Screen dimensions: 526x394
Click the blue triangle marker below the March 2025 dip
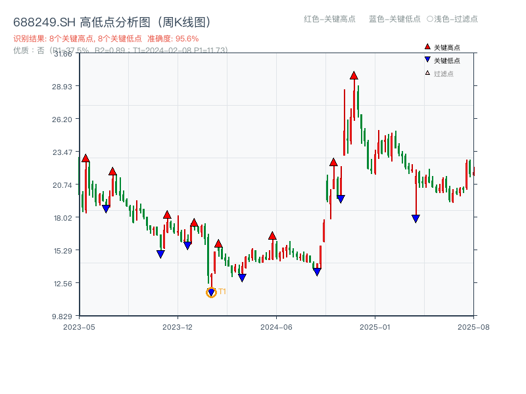pos(415,217)
